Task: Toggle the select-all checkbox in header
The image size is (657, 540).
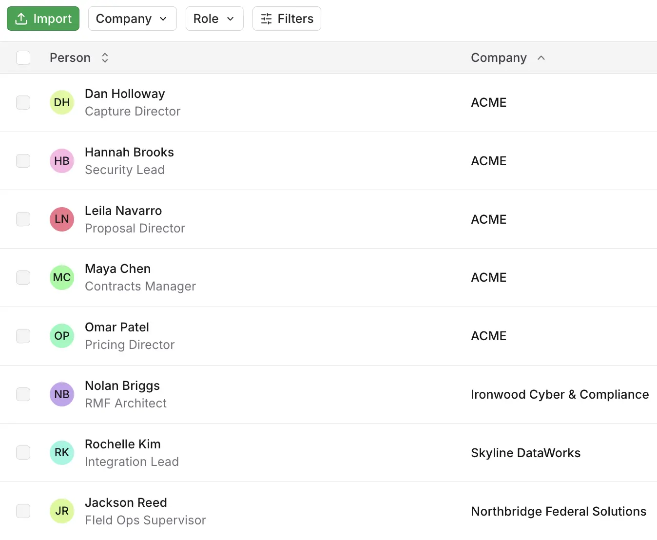Action: click(x=23, y=58)
